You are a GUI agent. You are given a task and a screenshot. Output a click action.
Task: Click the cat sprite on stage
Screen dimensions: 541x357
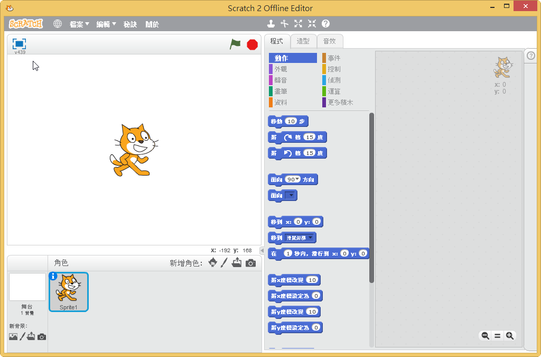point(134,150)
